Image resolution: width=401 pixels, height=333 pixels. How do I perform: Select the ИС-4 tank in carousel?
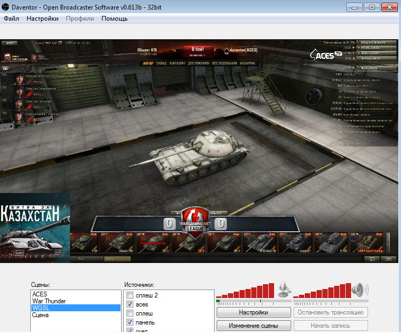pos(224,243)
